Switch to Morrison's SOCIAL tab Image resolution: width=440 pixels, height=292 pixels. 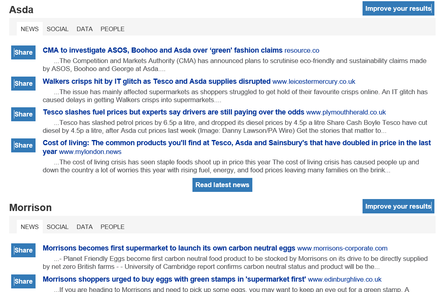pyautogui.click(x=57, y=227)
